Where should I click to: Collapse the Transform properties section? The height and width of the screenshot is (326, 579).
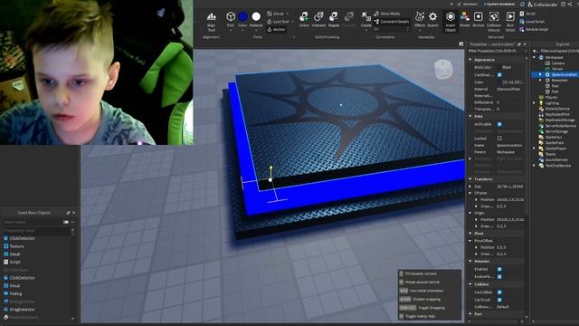tap(470, 179)
